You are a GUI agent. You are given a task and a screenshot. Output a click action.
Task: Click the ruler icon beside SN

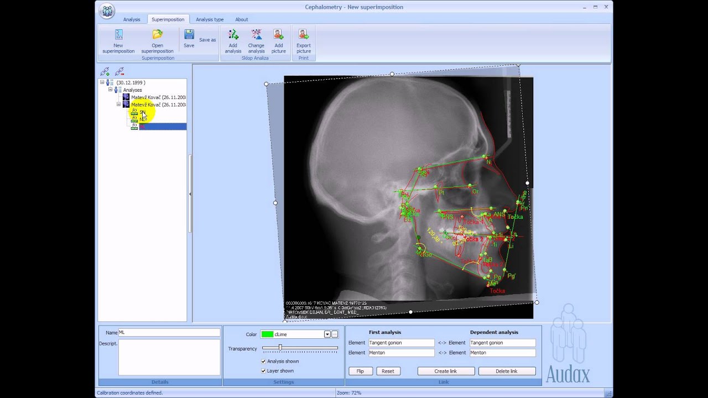[x=134, y=112]
